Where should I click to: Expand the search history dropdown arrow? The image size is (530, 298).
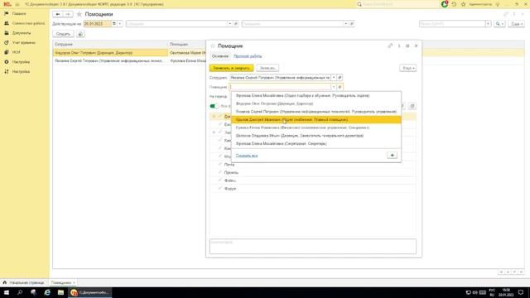pyautogui.click(x=488, y=24)
